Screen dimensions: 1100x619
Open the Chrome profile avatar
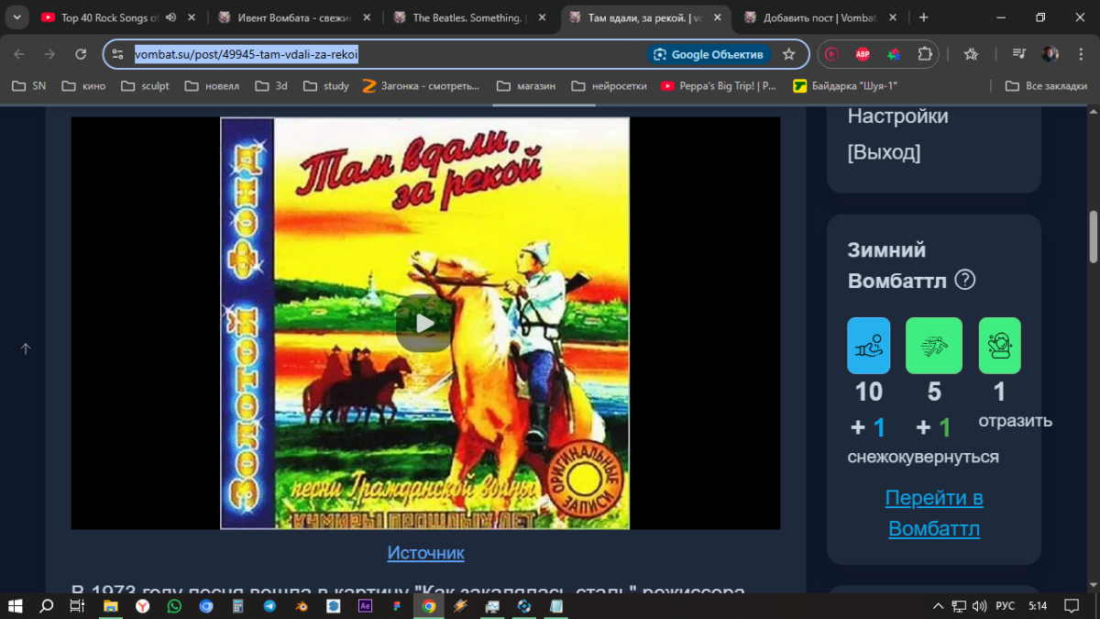coord(1050,54)
